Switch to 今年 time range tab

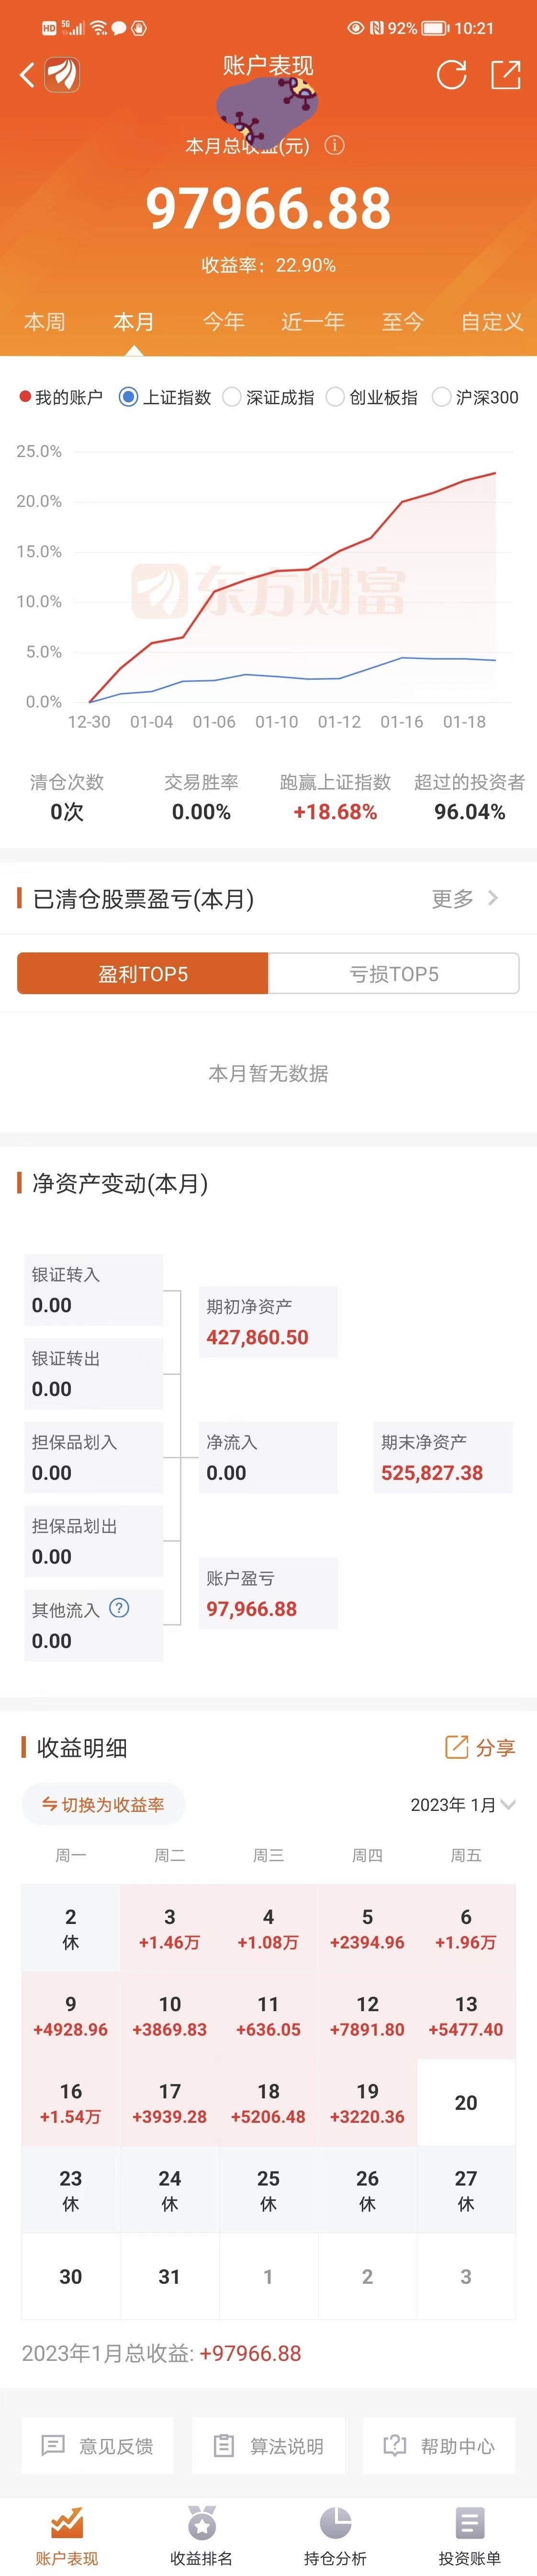click(x=224, y=322)
